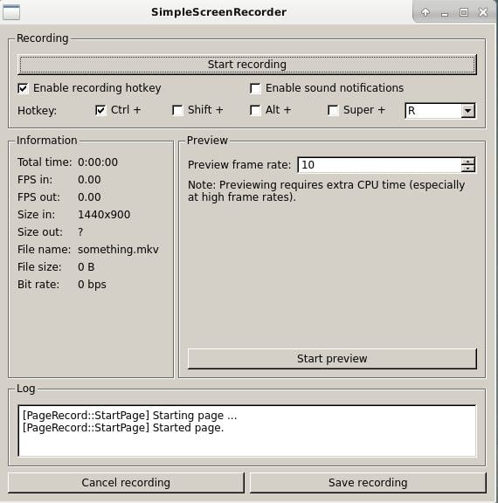The height and width of the screenshot is (503, 498).
Task: Close the SimpleScreenRecorder window
Action: point(483,12)
